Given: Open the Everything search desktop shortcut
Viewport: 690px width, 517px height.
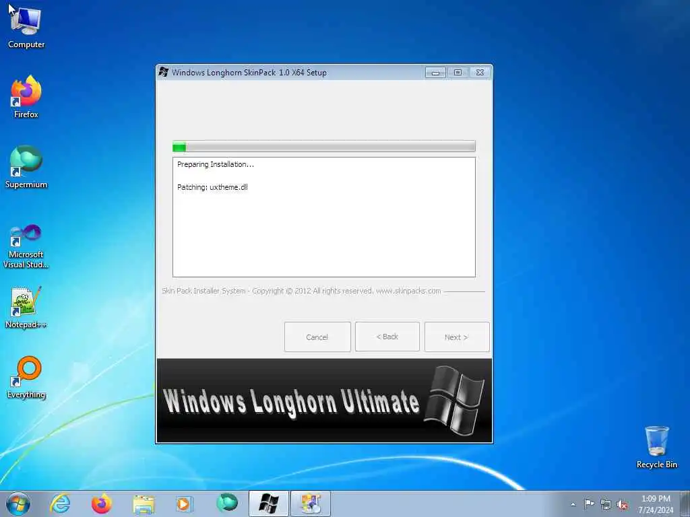Looking at the screenshot, I should coord(26,377).
